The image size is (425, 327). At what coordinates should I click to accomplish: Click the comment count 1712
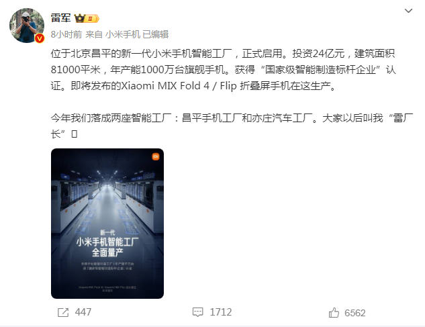click(221, 312)
